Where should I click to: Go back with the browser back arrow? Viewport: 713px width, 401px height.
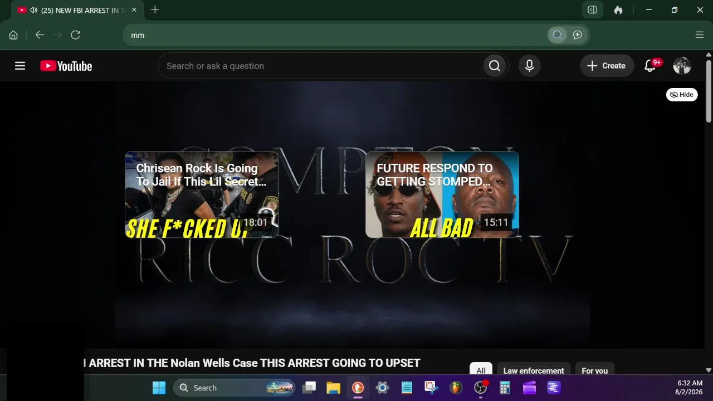[x=40, y=35]
